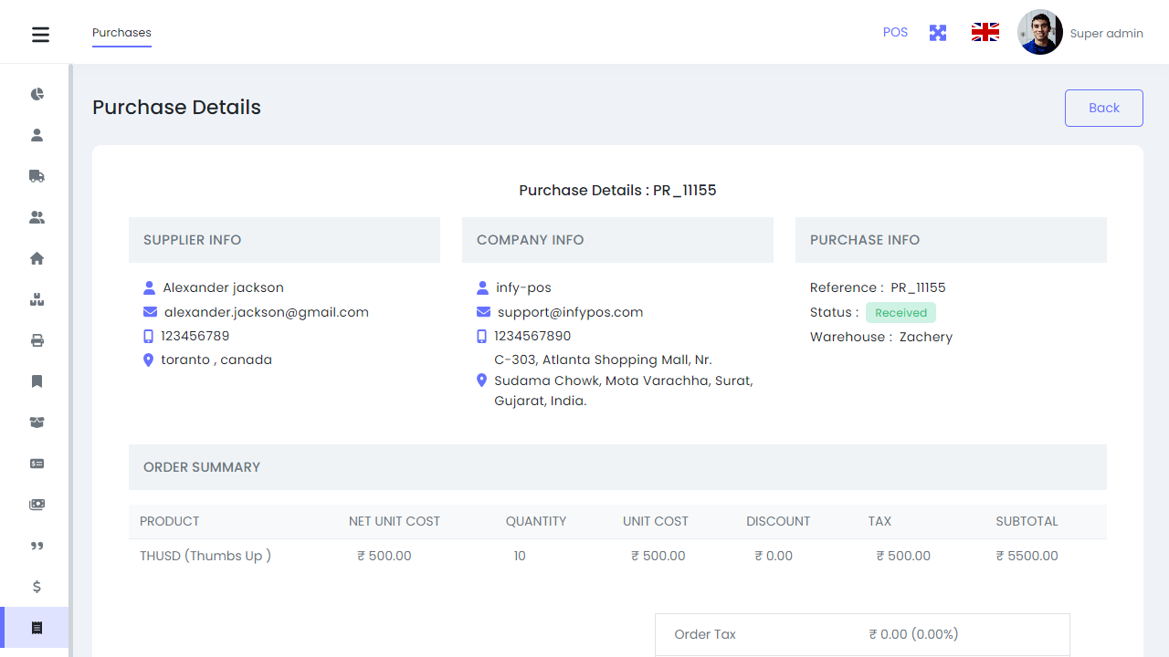
Task: Click the fullscreen expand icon in header
Action: [937, 32]
